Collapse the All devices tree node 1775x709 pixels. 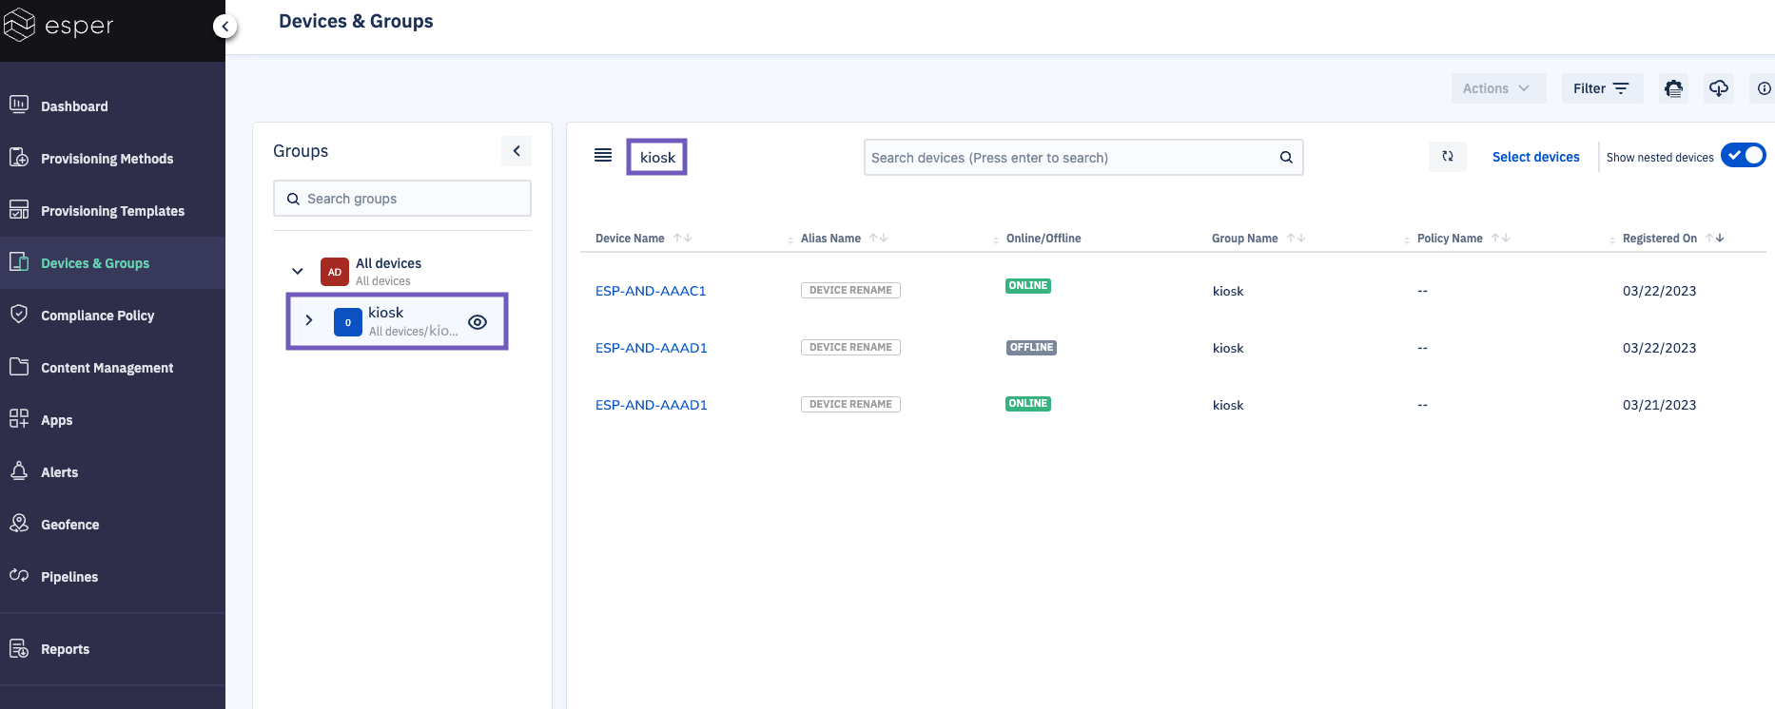(298, 272)
